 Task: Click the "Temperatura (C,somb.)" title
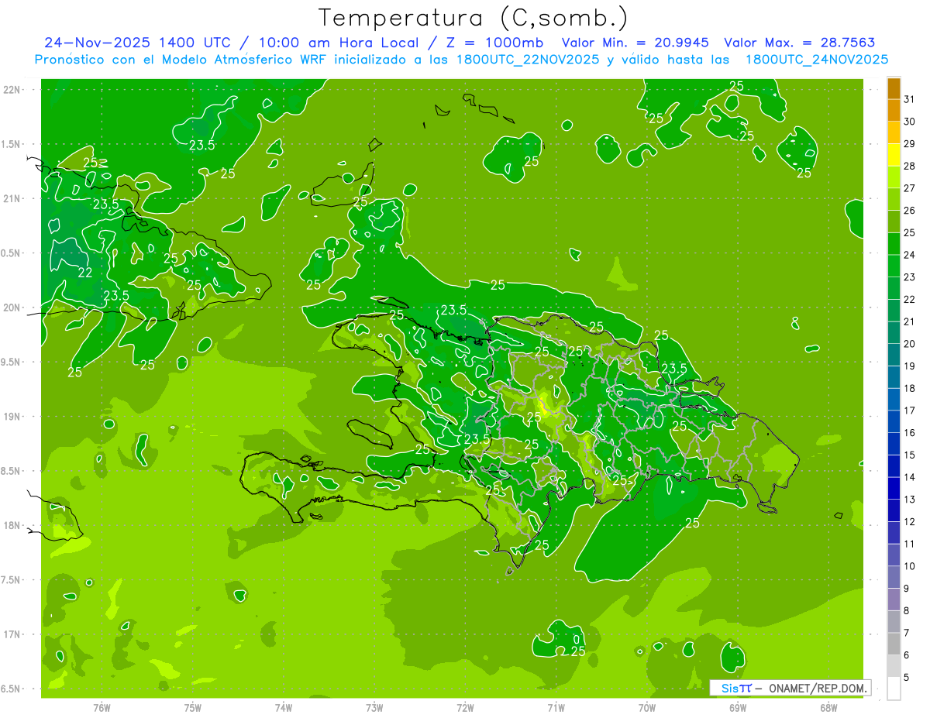(x=473, y=17)
